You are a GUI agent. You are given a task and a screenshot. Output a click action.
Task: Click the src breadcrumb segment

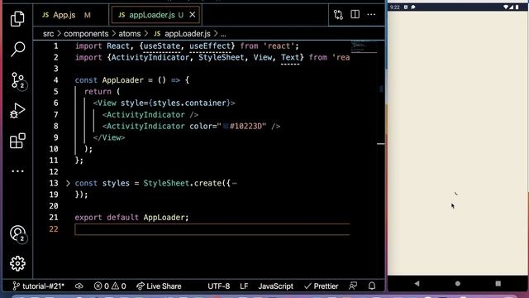[48, 34]
